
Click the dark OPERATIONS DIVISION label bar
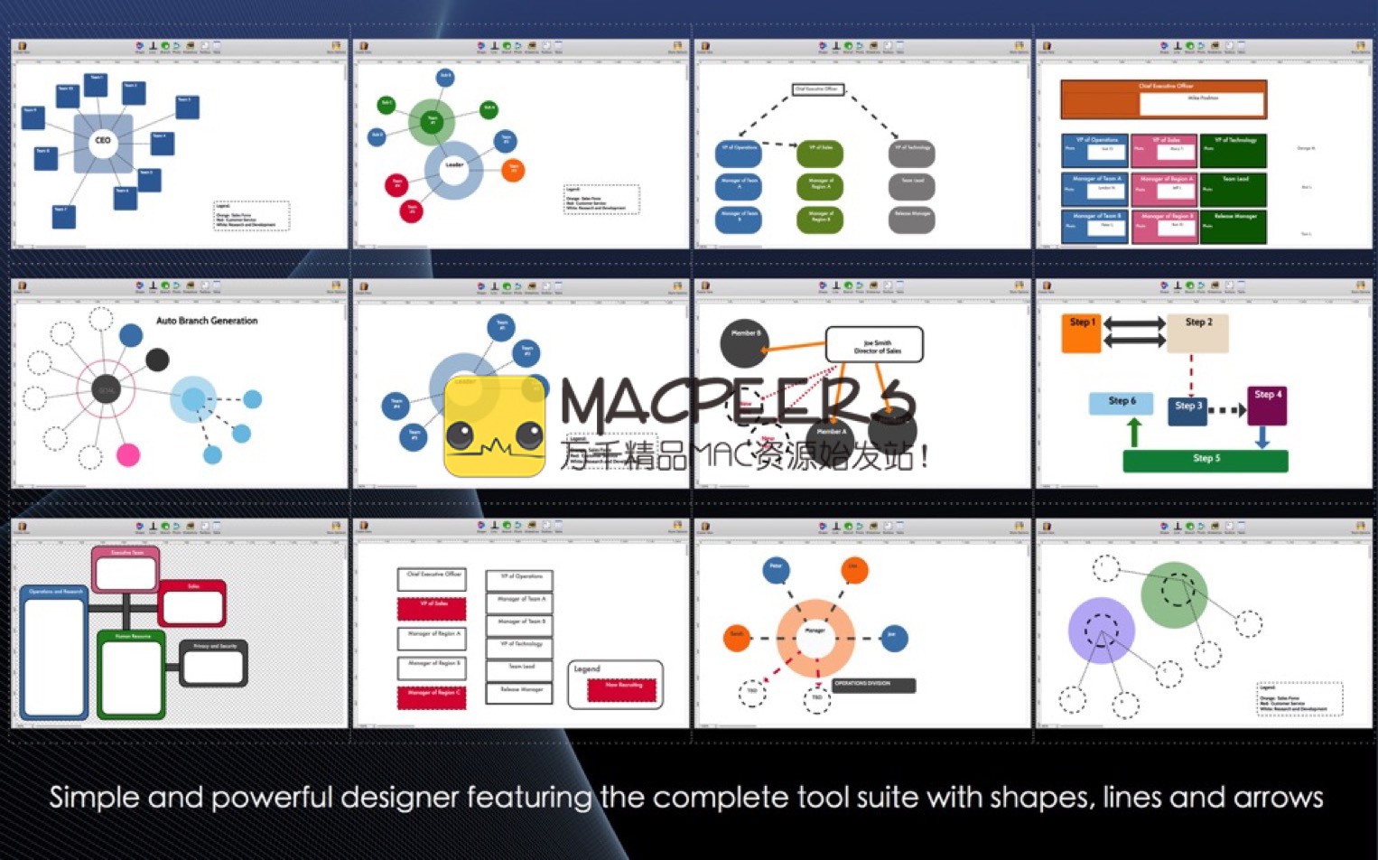874,686
